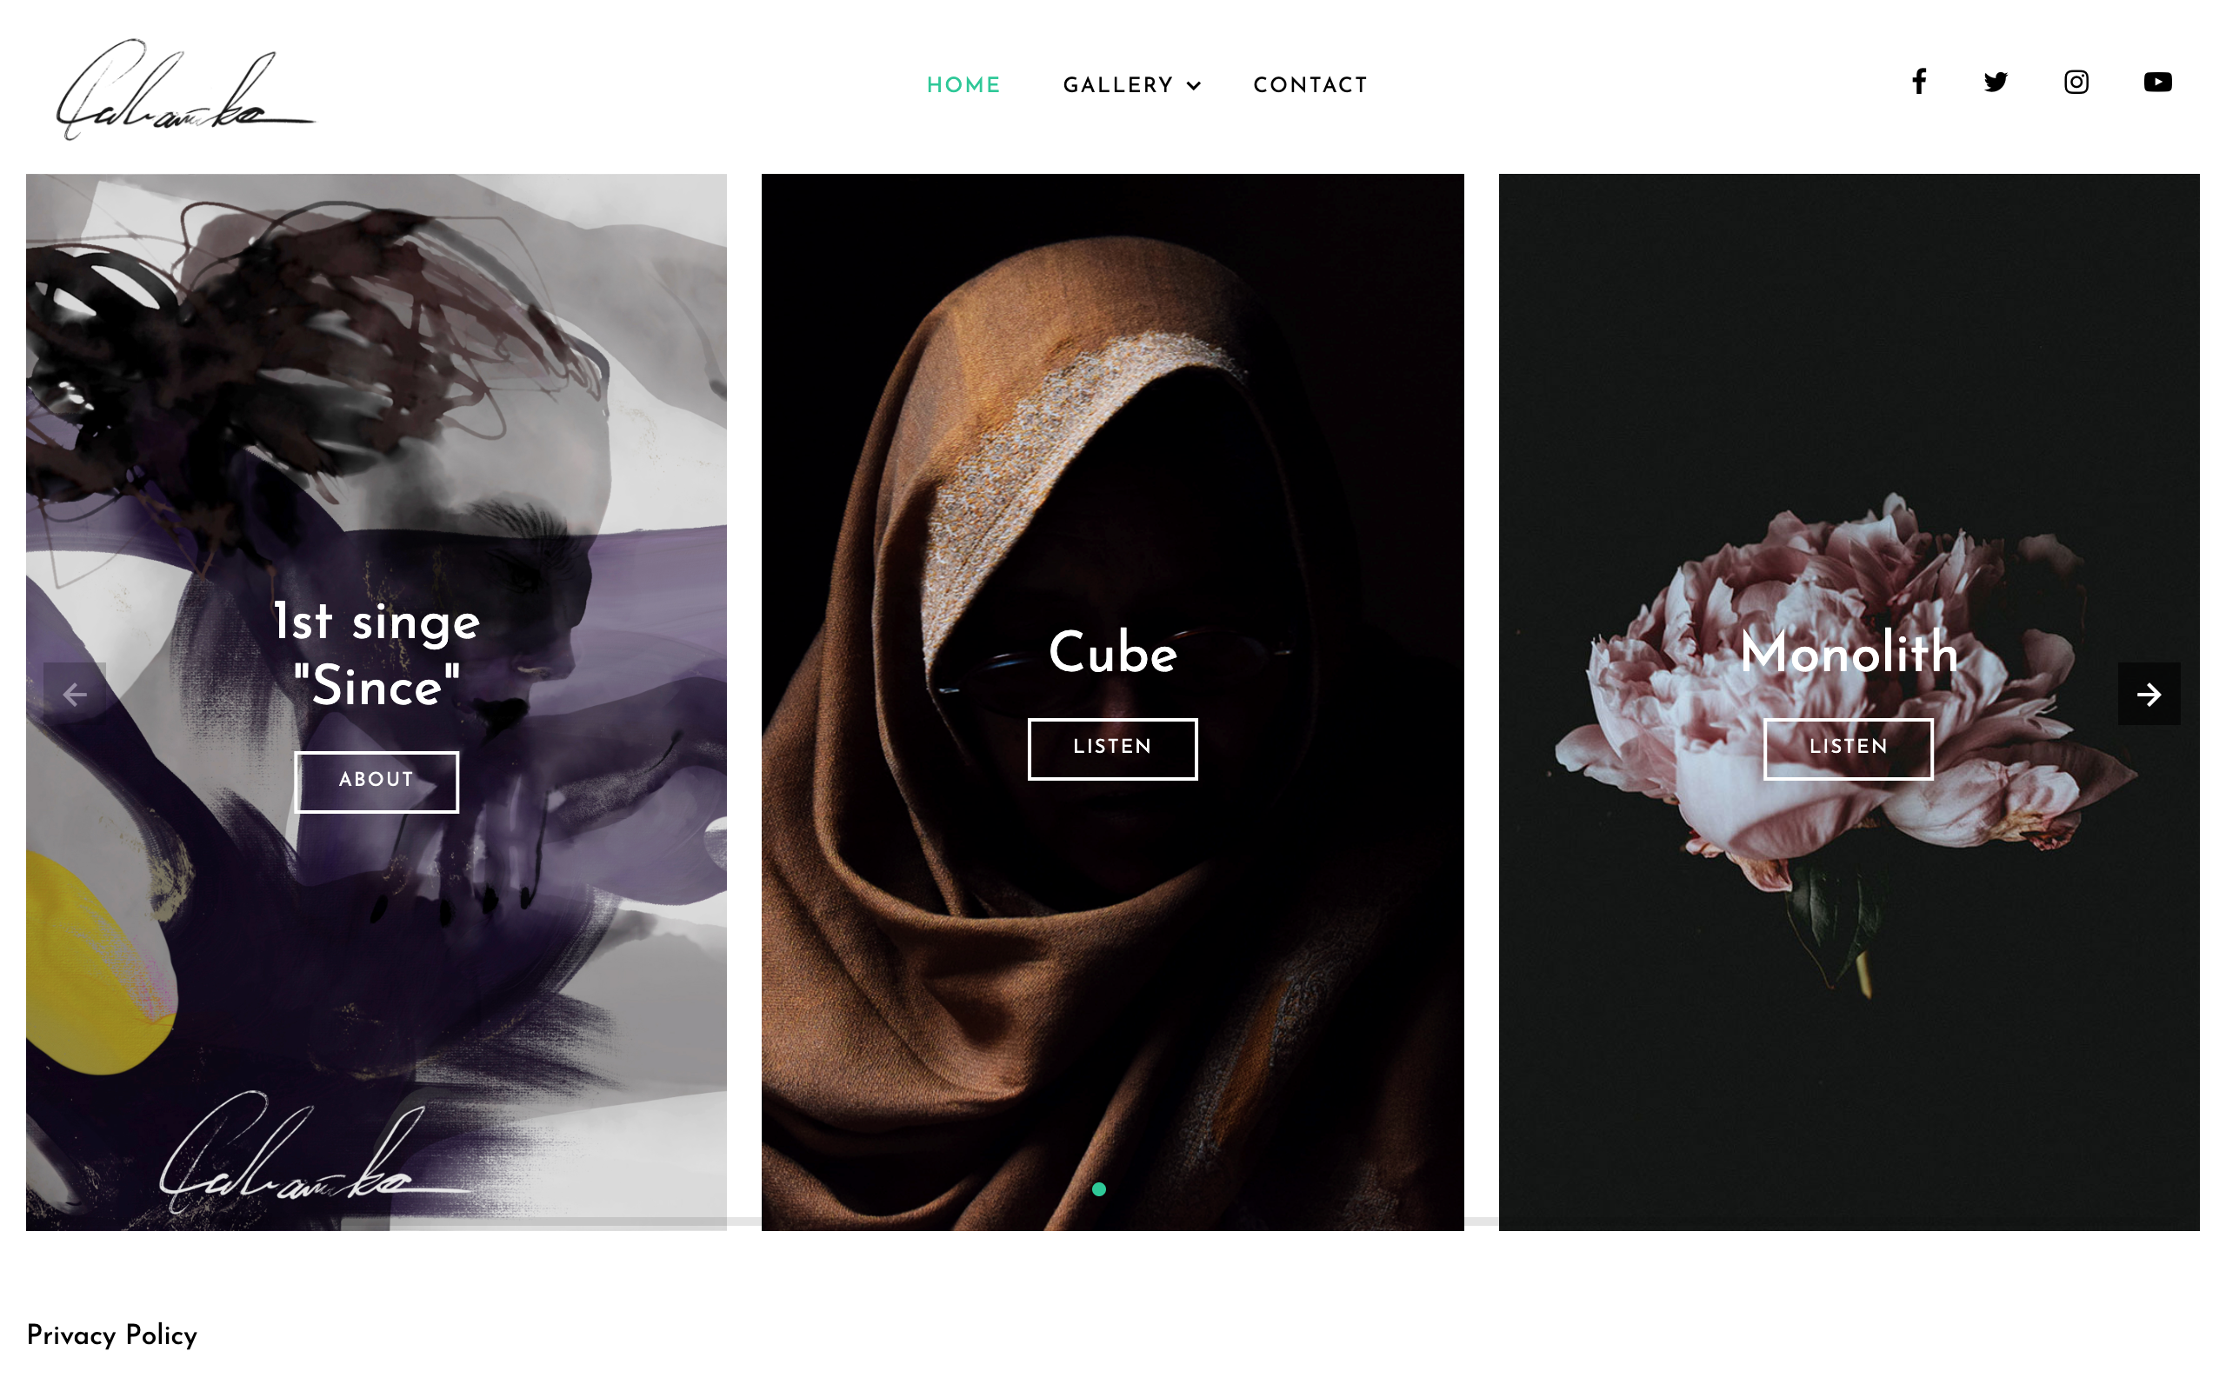
Task: Open the Privacy Policy link
Action: (111, 1336)
